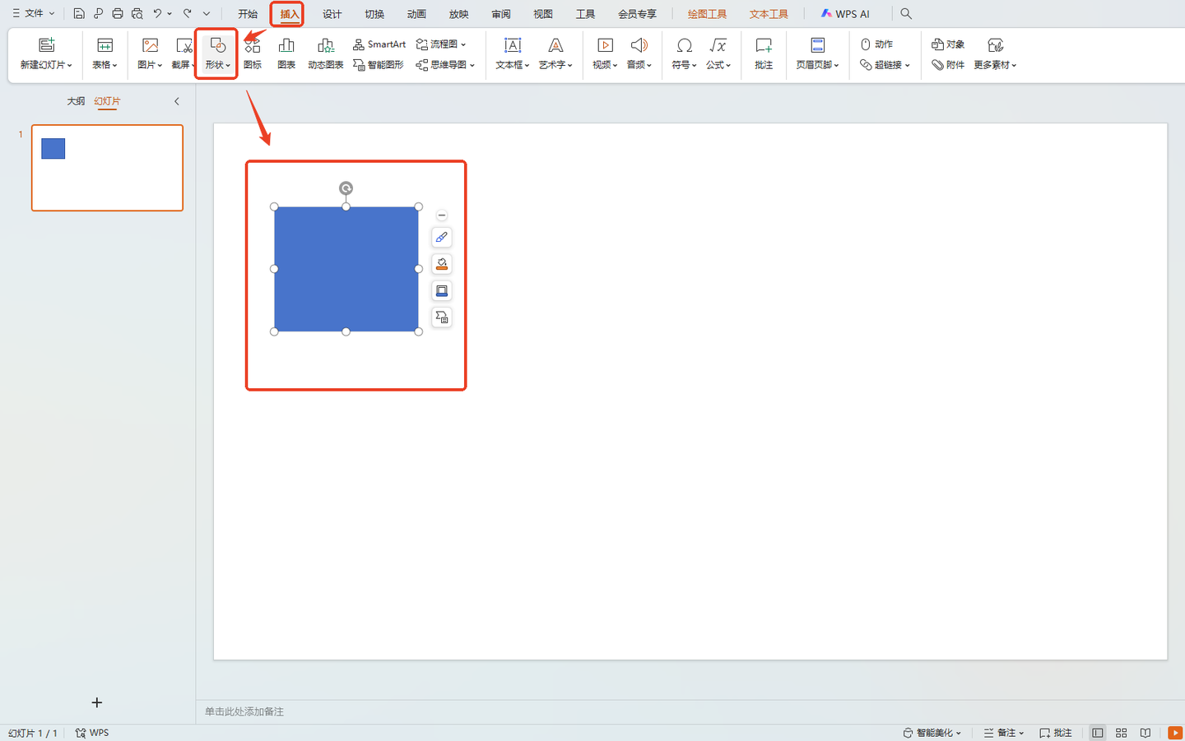The width and height of the screenshot is (1185, 741).
Task: Click the Save icon in quick access bar
Action: (79, 13)
